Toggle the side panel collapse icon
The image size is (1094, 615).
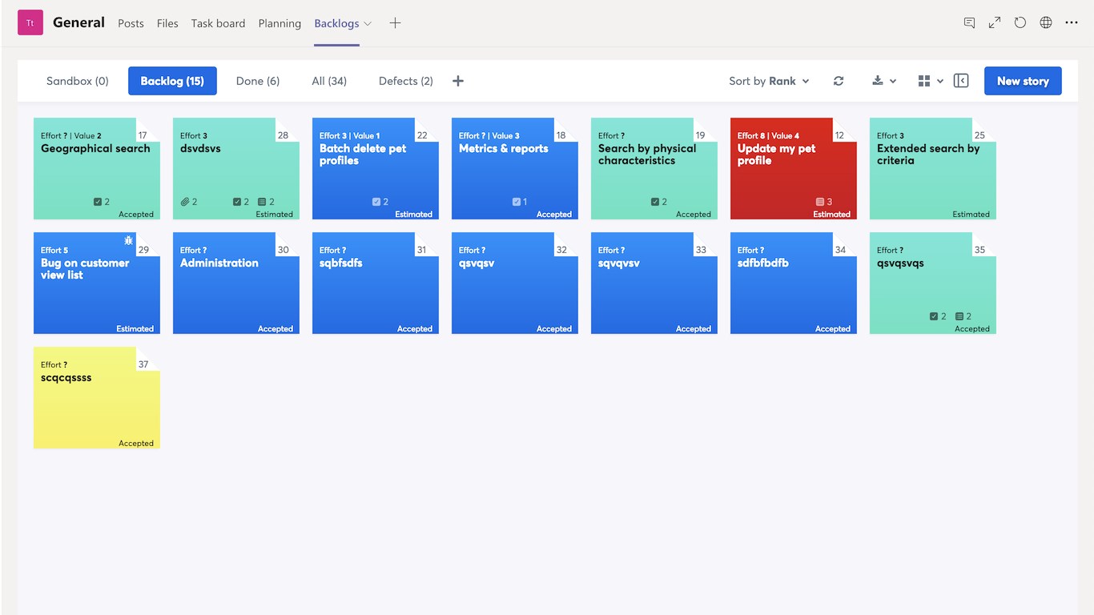(962, 81)
